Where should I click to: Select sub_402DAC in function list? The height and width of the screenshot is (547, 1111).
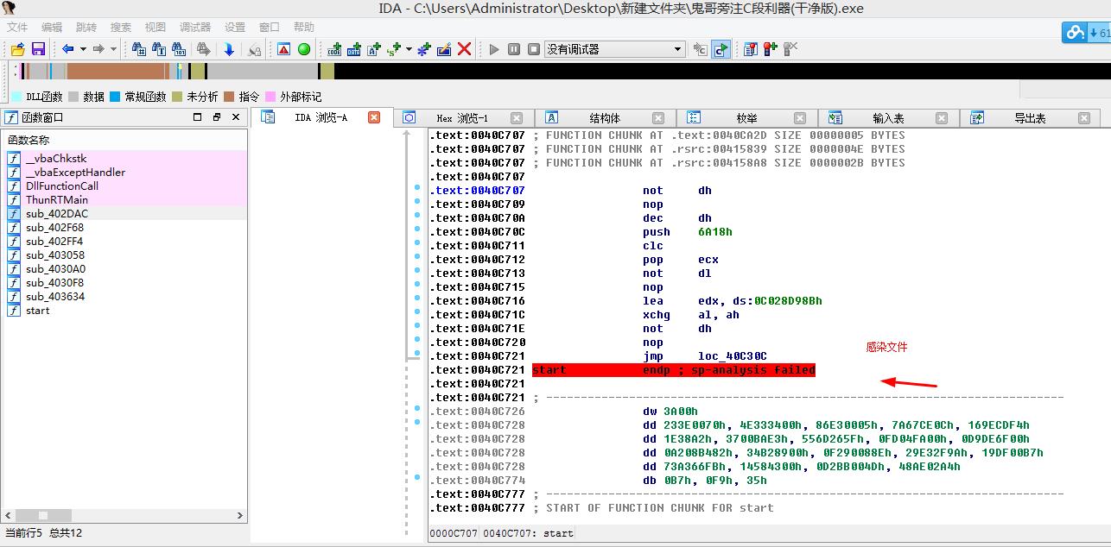coord(126,214)
